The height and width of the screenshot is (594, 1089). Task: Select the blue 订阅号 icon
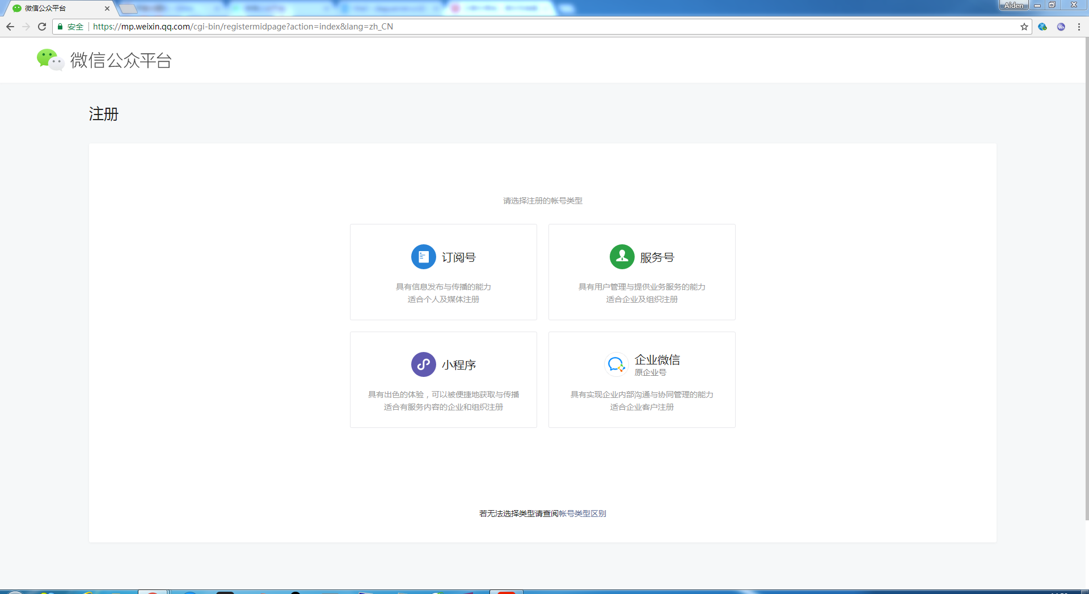click(x=423, y=257)
